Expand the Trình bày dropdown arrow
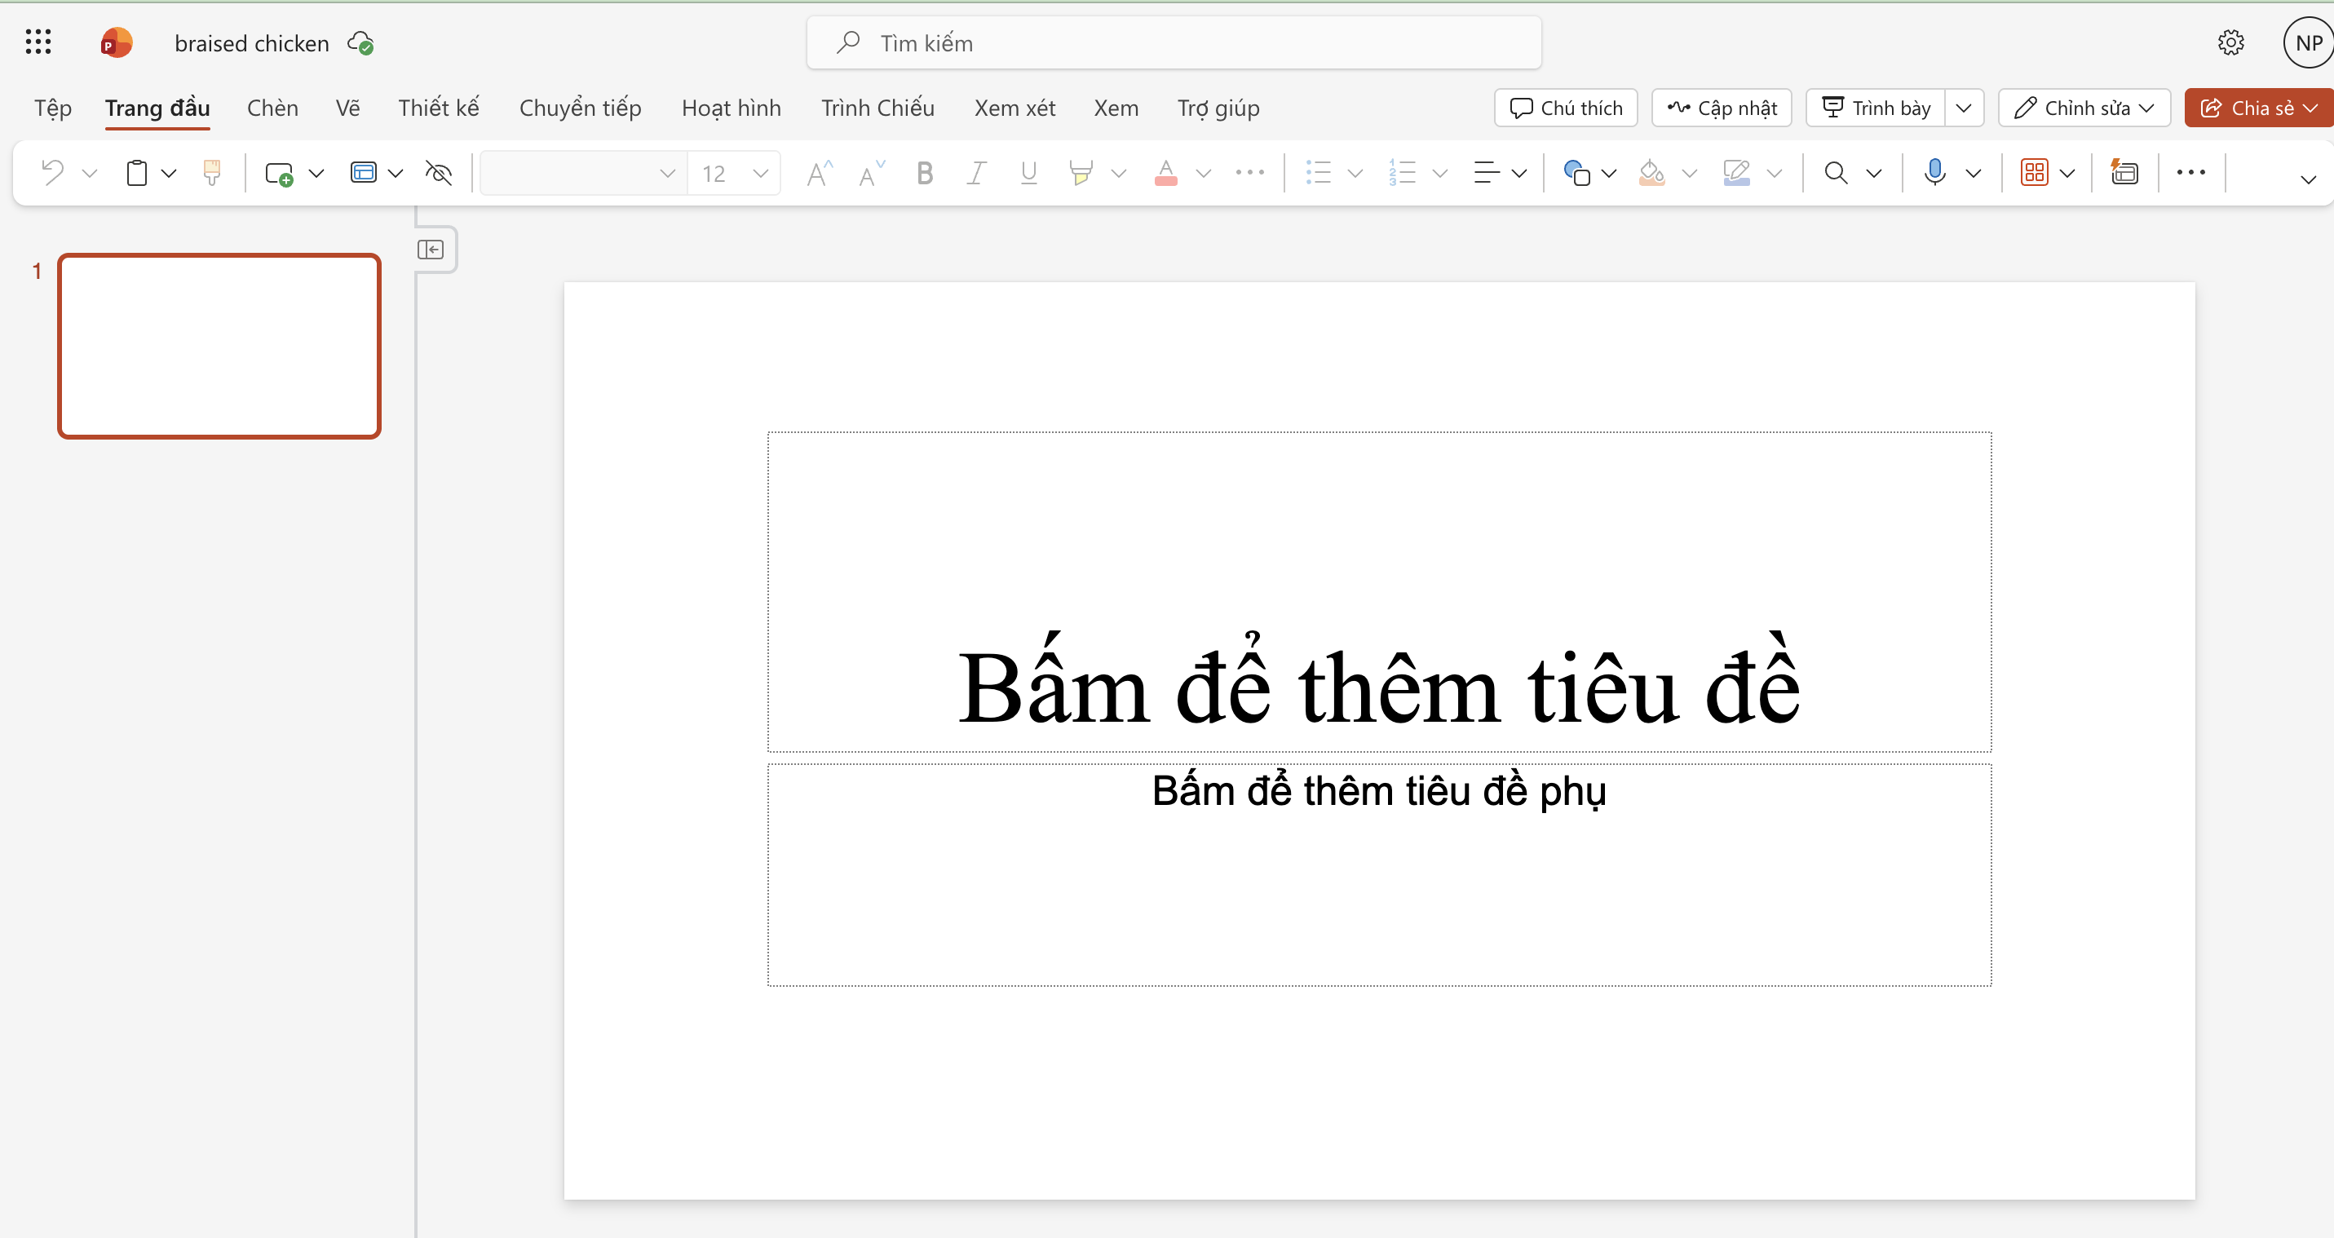 pyautogui.click(x=1964, y=108)
